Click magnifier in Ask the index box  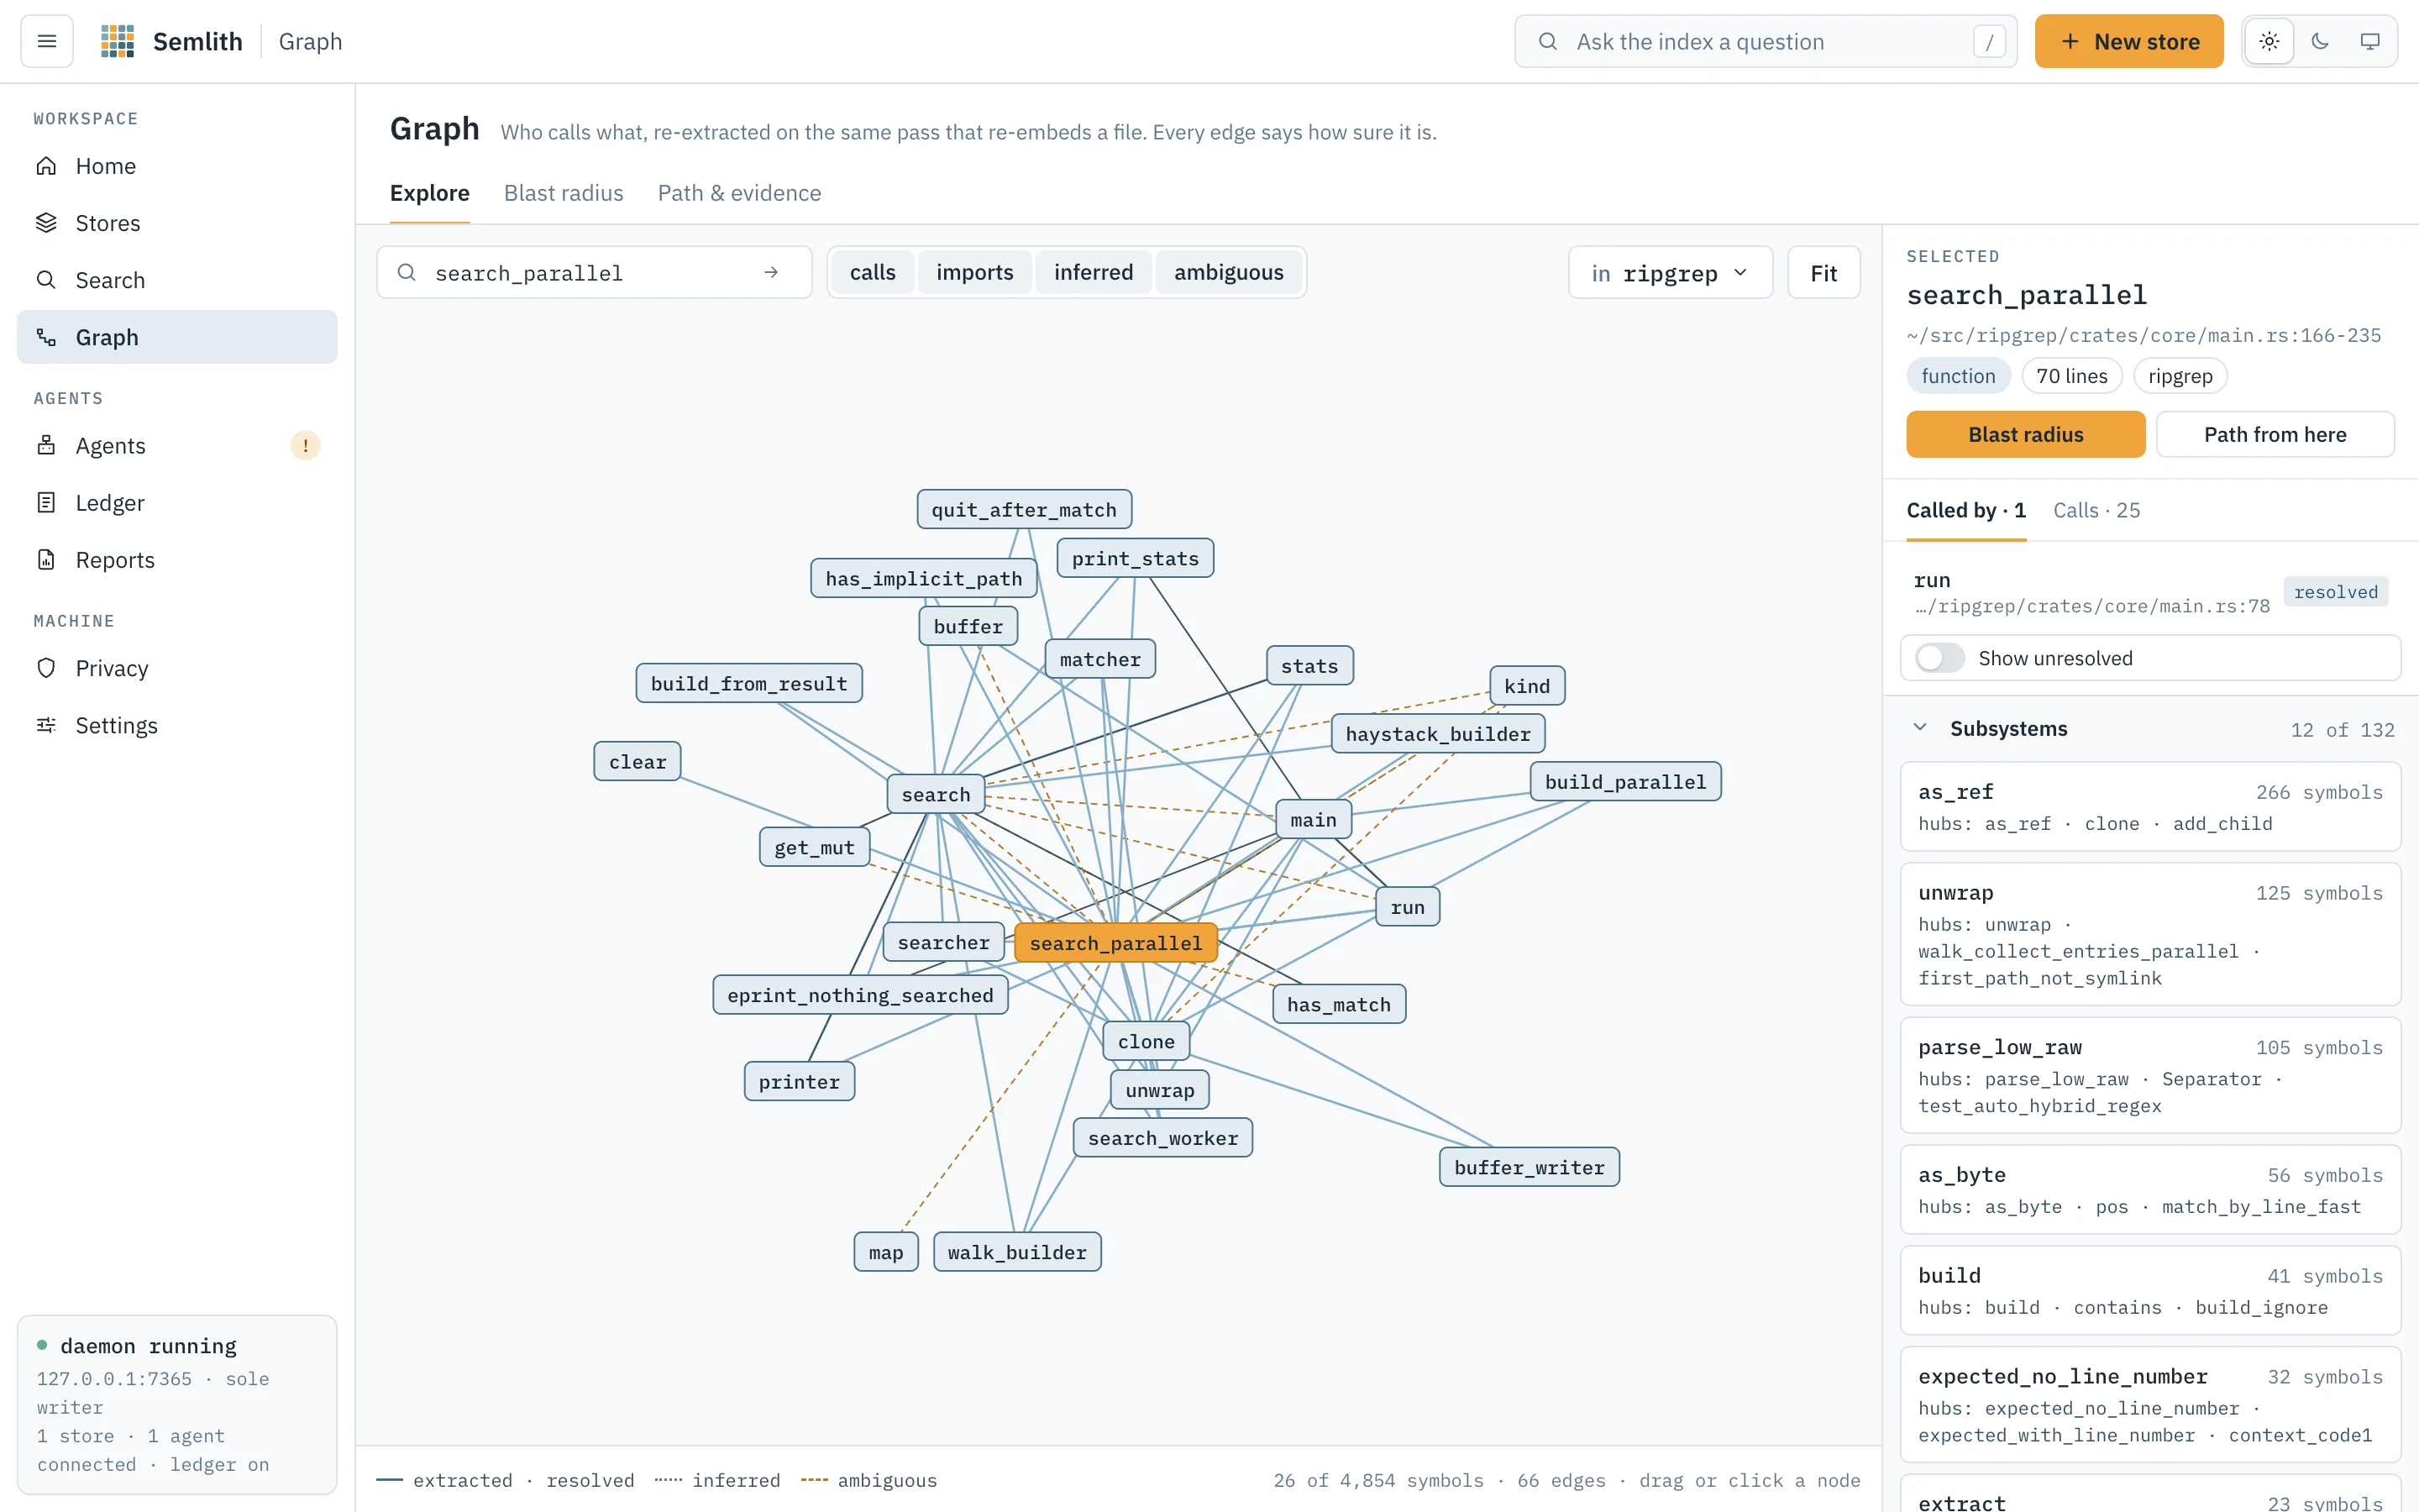coord(1547,41)
